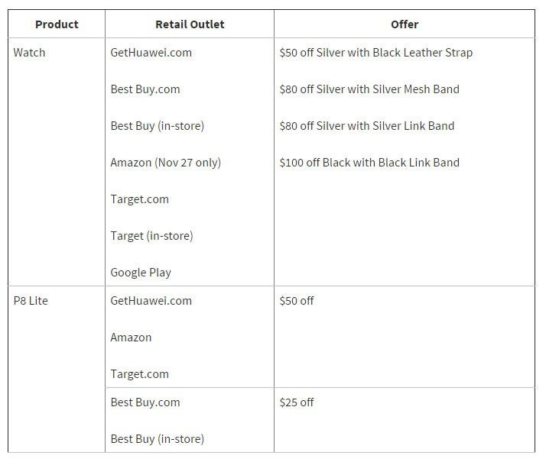This screenshot has height=462, width=546.
Task: Select Best Buy (in-store) under Watch
Action: [158, 126]
